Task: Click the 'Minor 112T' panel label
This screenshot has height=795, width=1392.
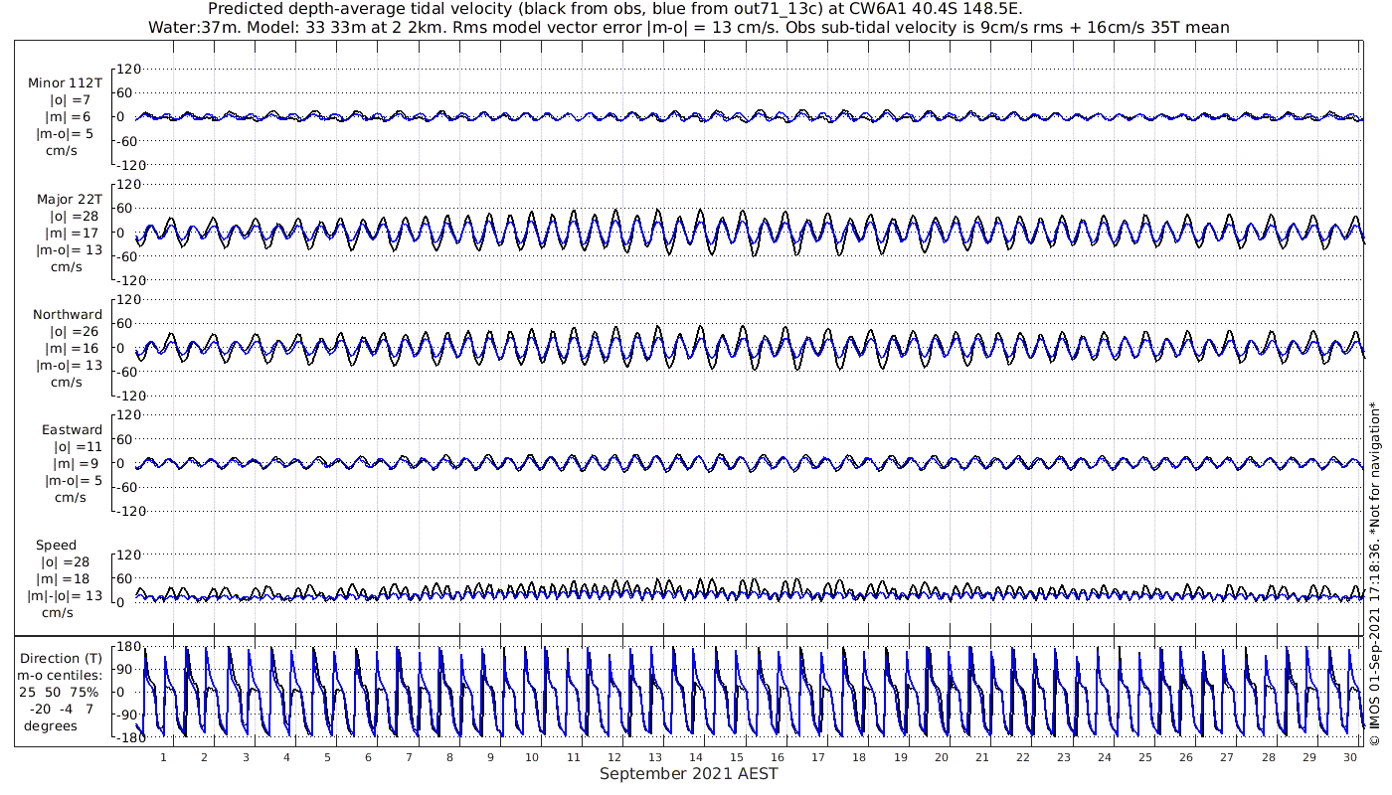Action: [x=65, y=83]
